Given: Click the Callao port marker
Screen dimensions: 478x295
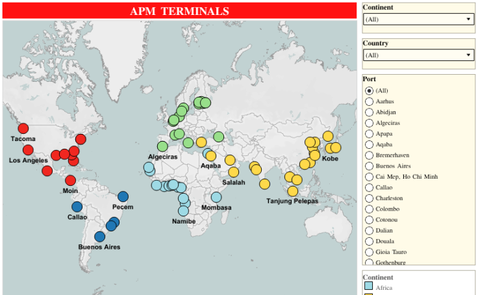Looking at the screenshot, I should coord(77,207).
